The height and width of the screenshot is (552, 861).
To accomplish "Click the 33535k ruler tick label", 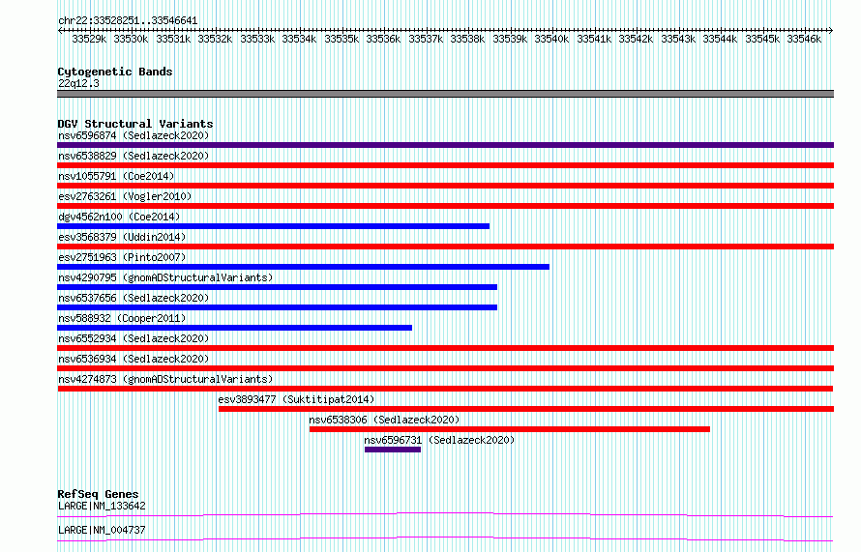I will pos(341,40).
